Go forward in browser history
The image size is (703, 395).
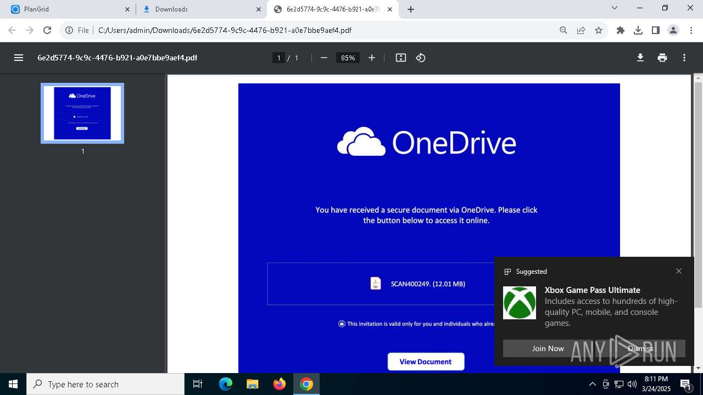pos(30,30)
